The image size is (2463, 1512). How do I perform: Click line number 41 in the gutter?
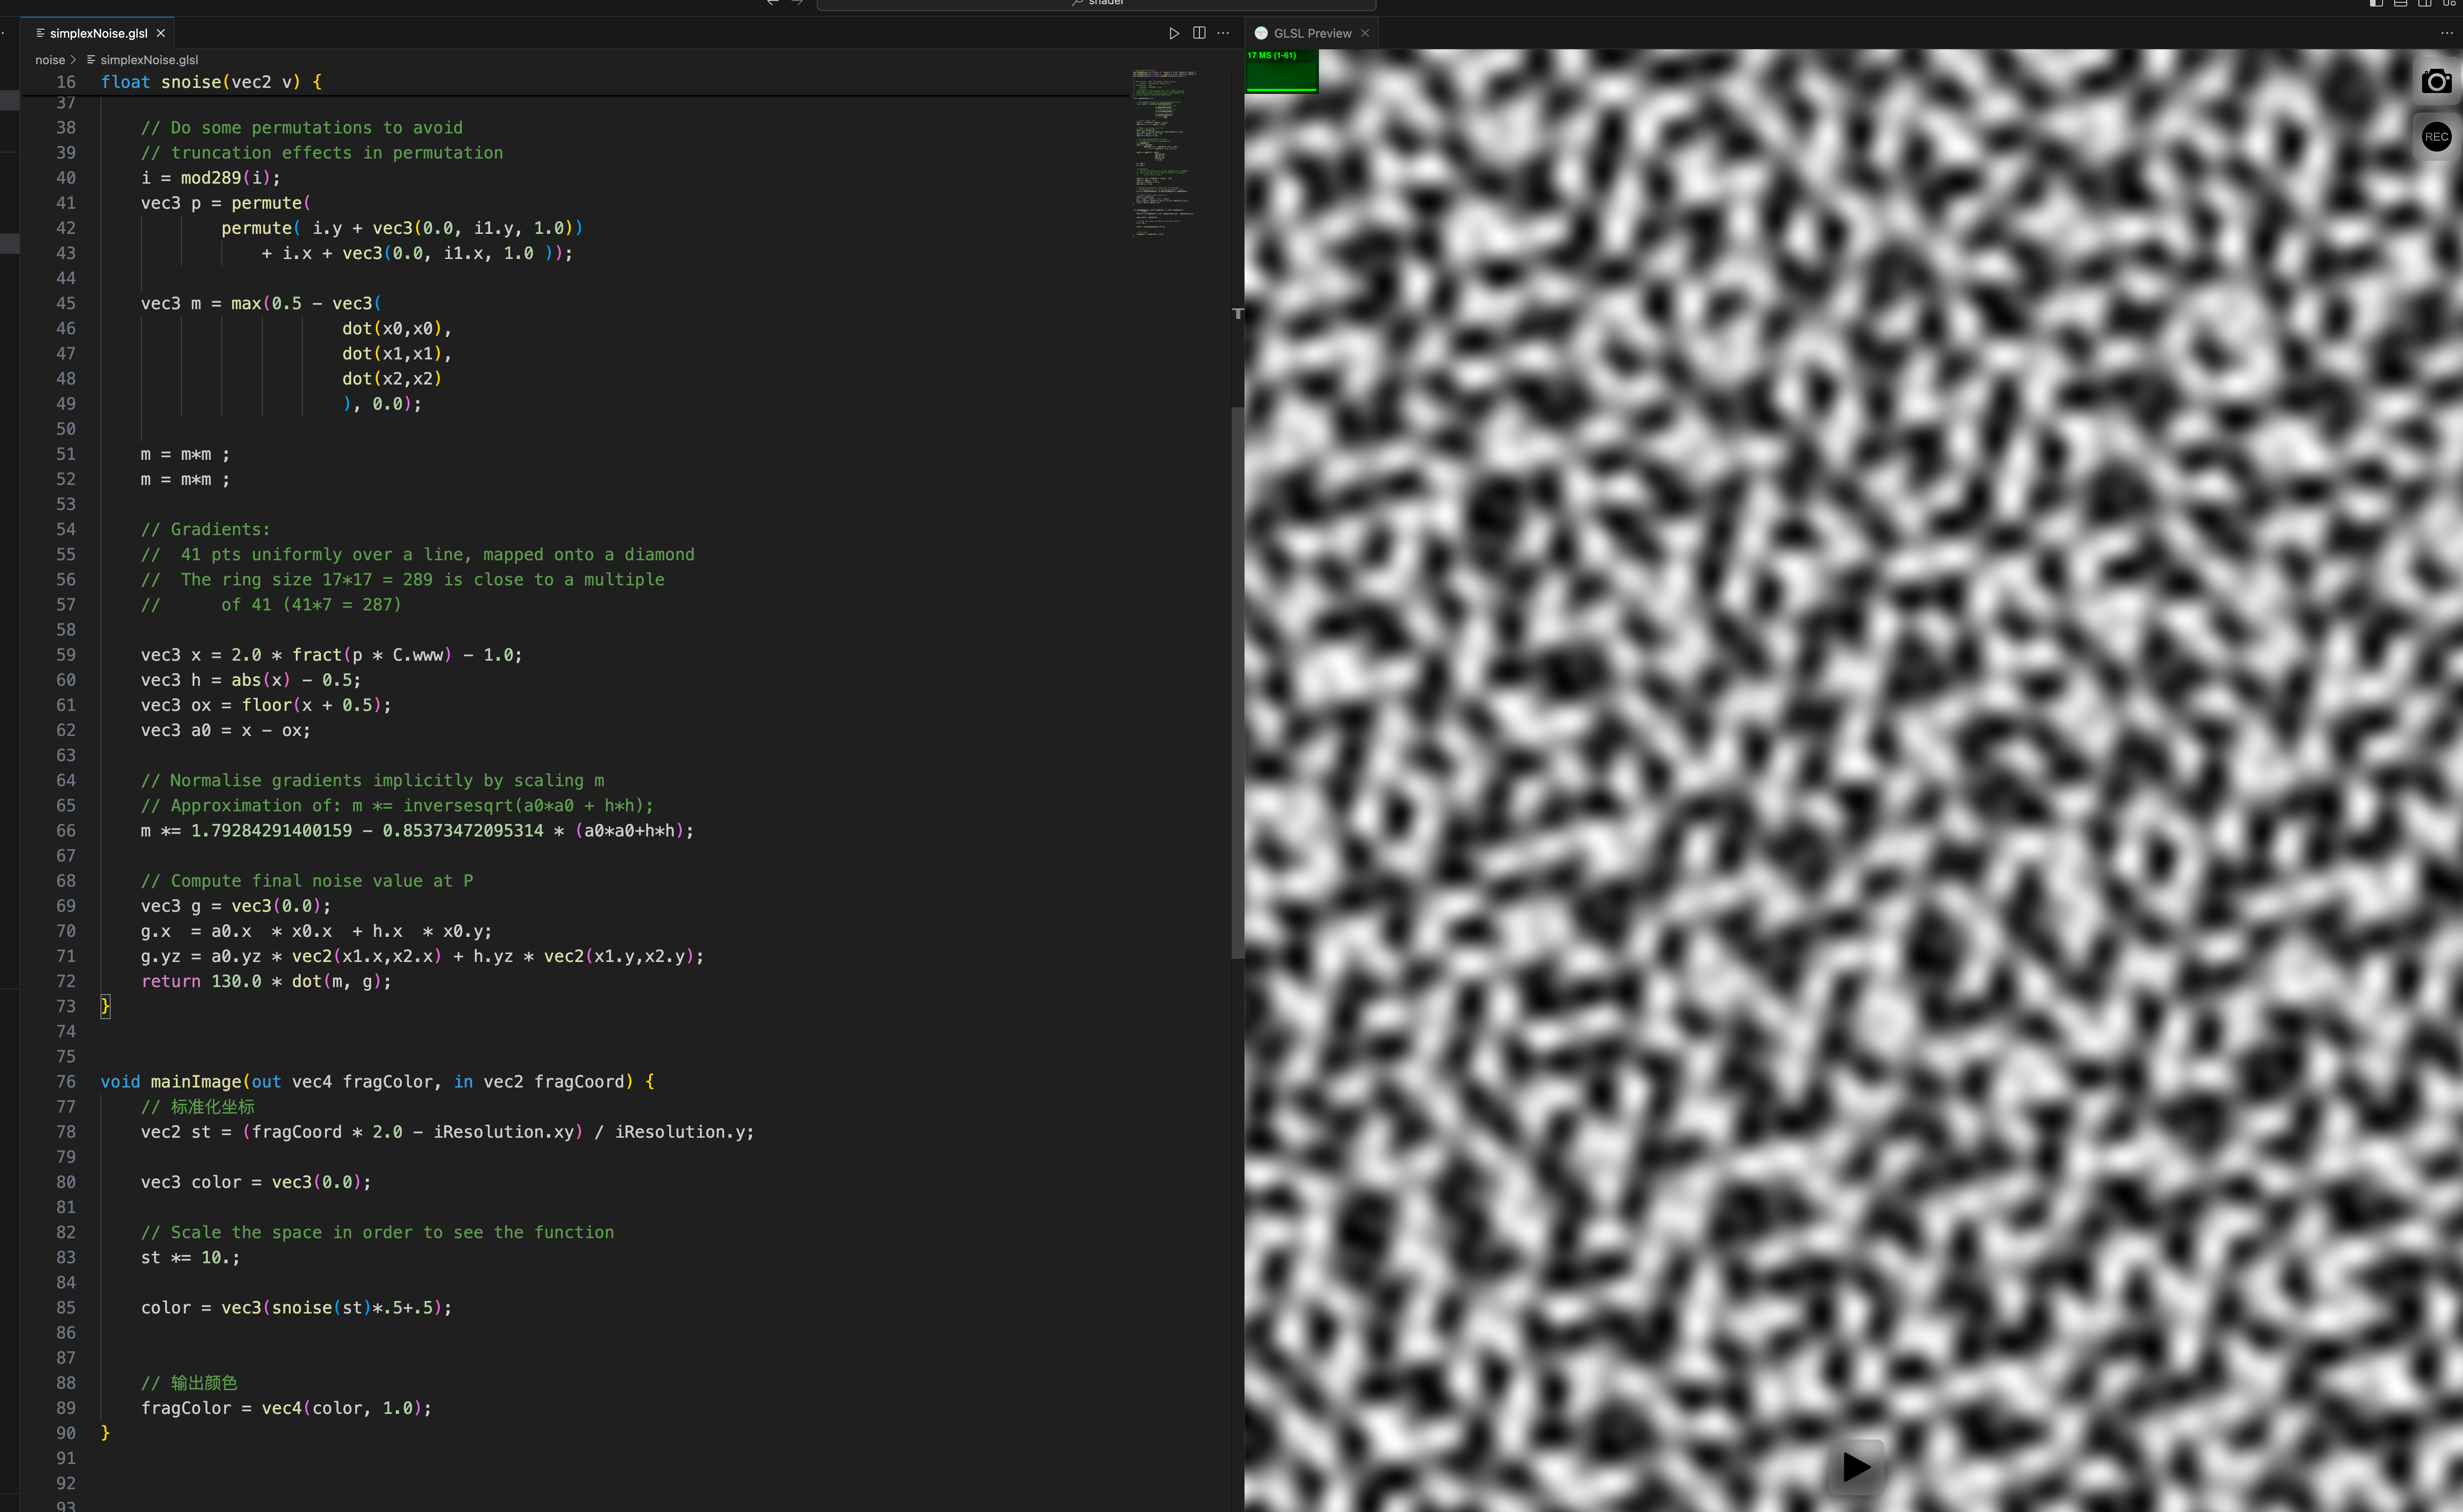(x=66, y=203)
